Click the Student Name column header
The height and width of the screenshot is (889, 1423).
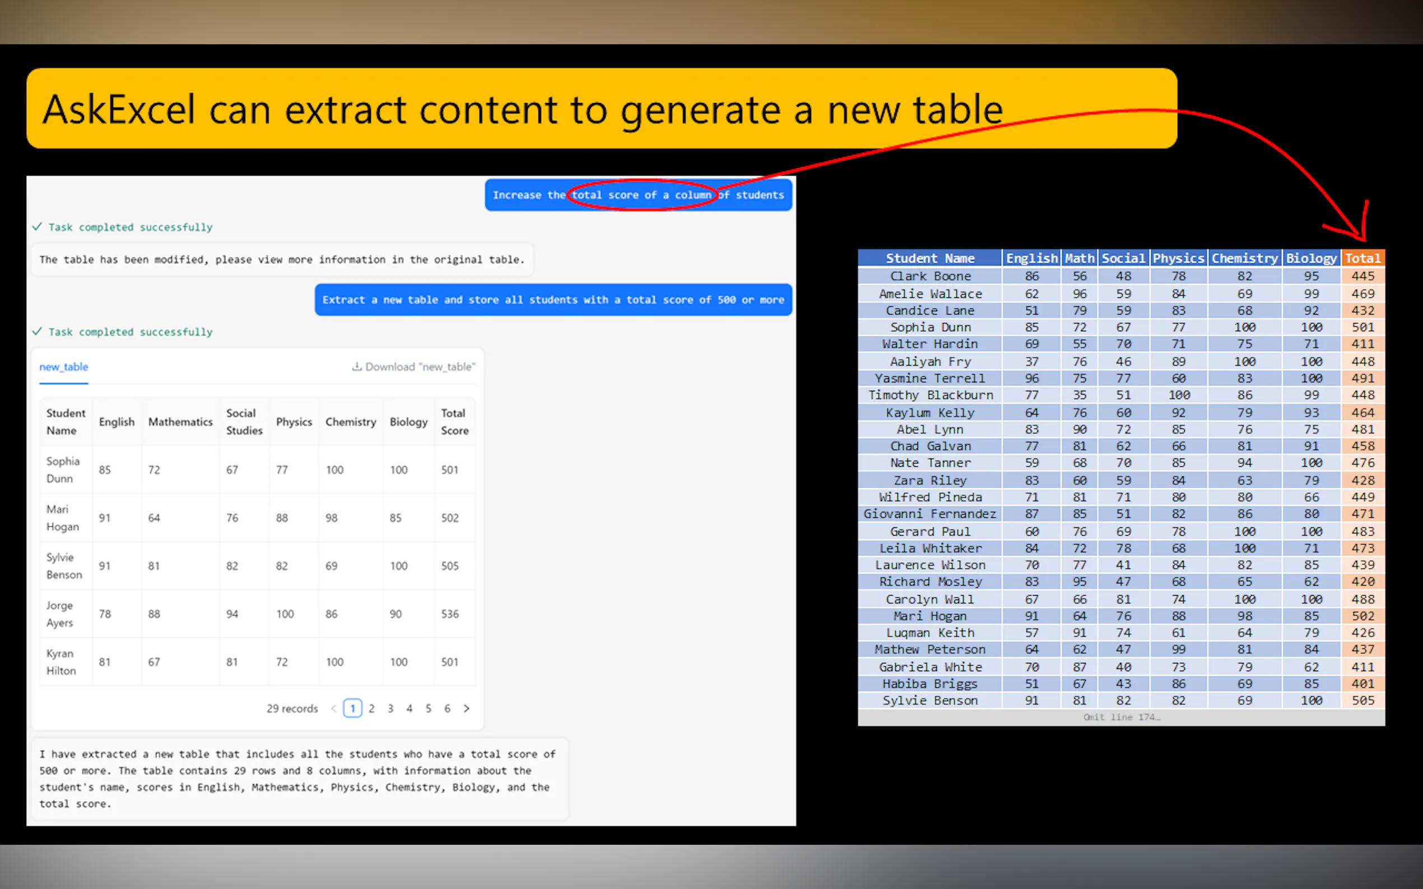[66, 422]
